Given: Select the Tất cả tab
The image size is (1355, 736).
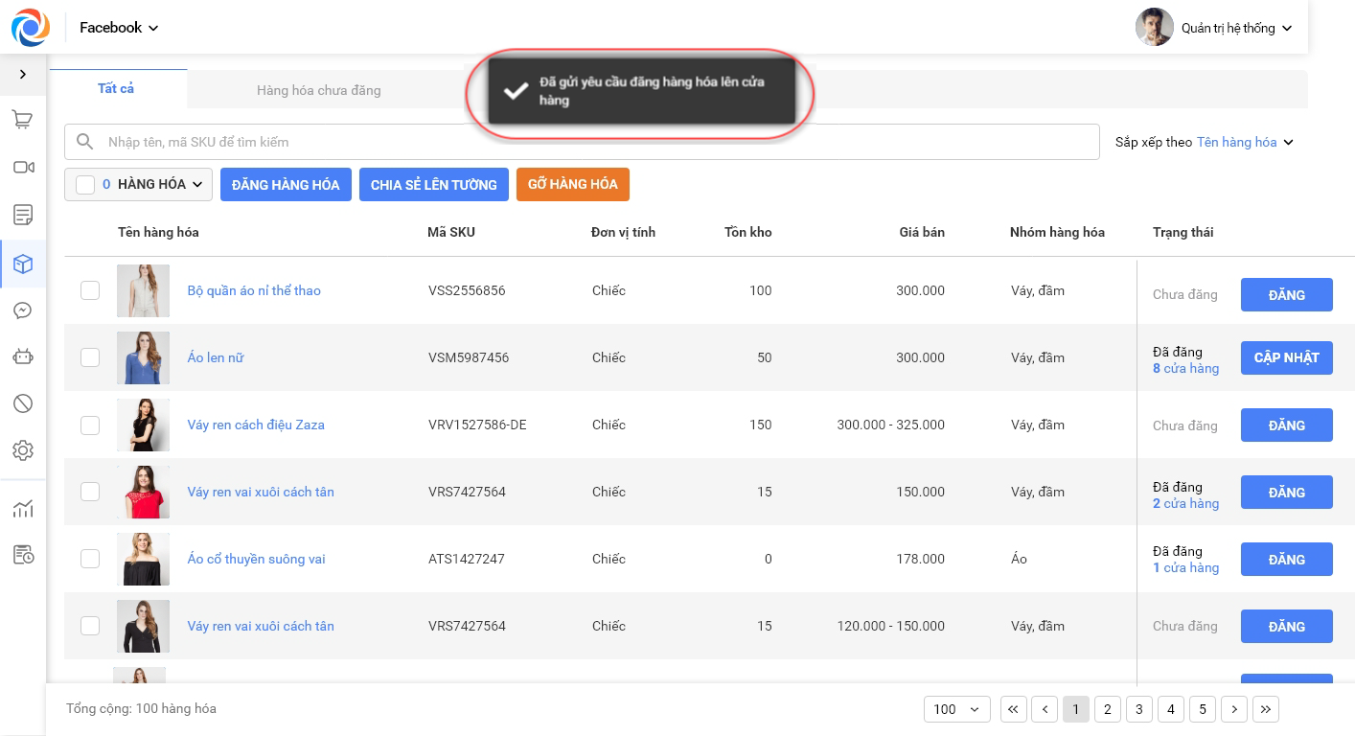Looking at the screenshot, I should pos(116,88).
